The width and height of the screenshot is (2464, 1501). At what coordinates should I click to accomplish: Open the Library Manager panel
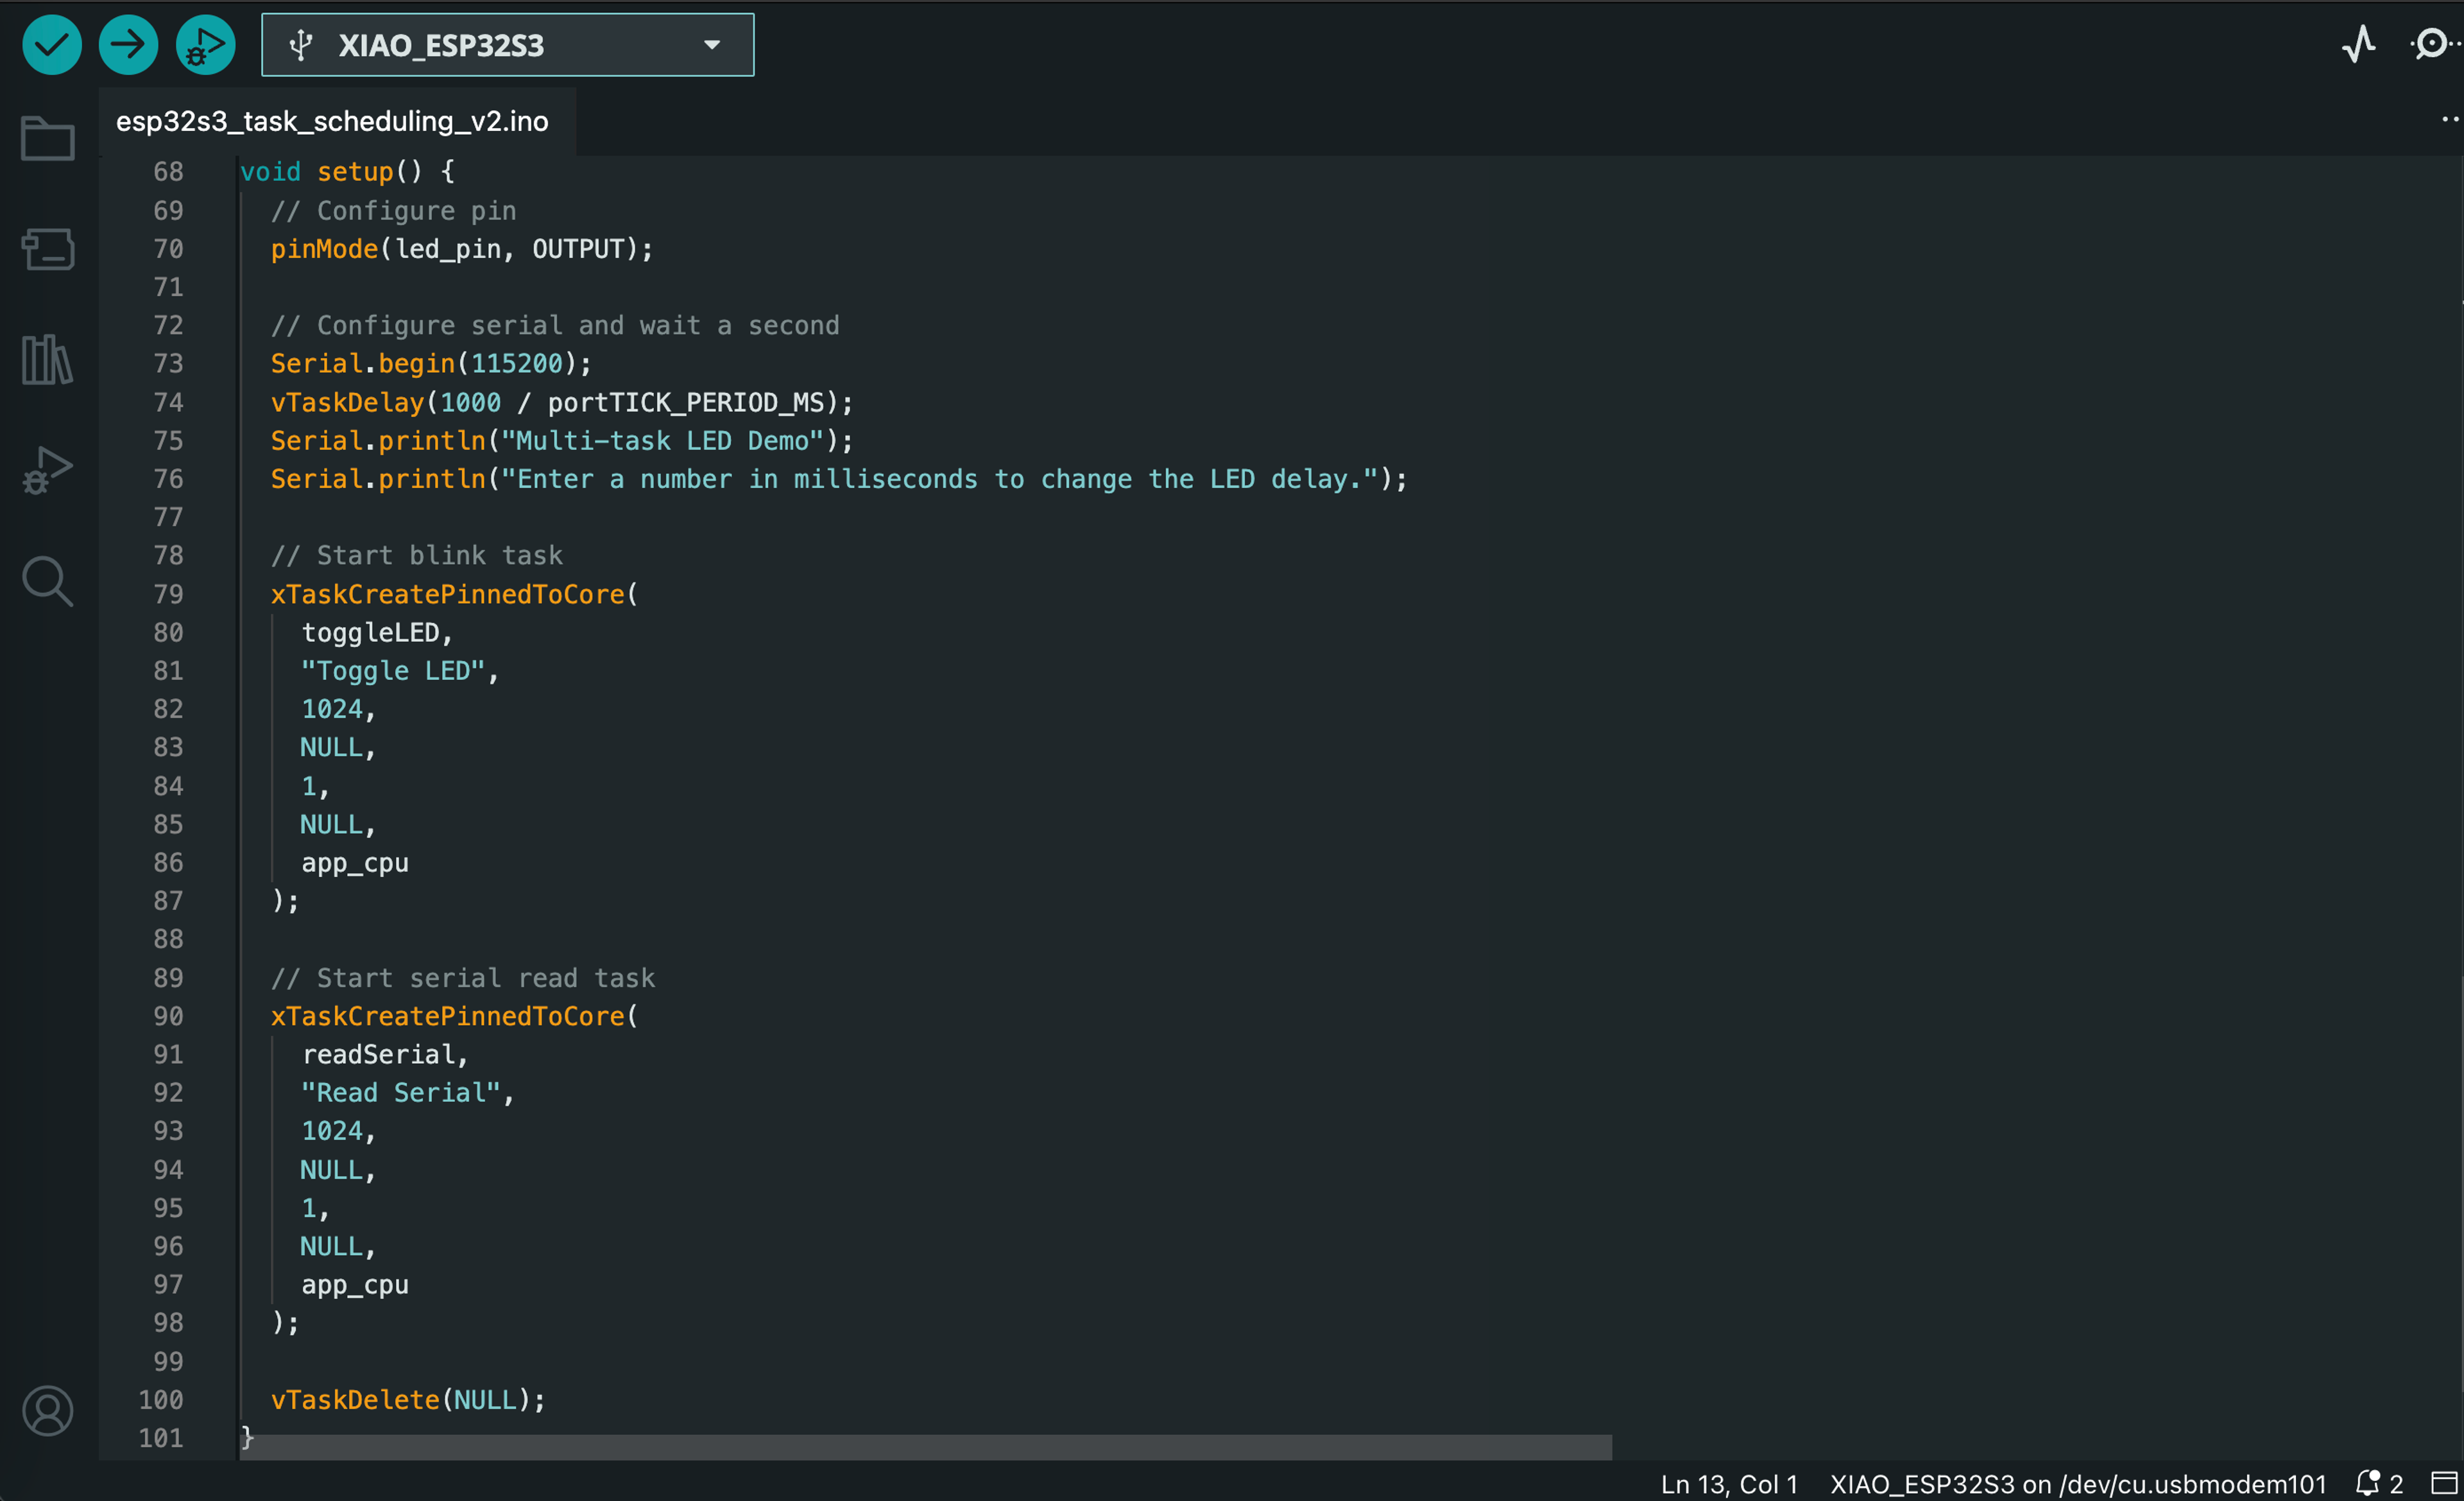(x=47, y=360)
